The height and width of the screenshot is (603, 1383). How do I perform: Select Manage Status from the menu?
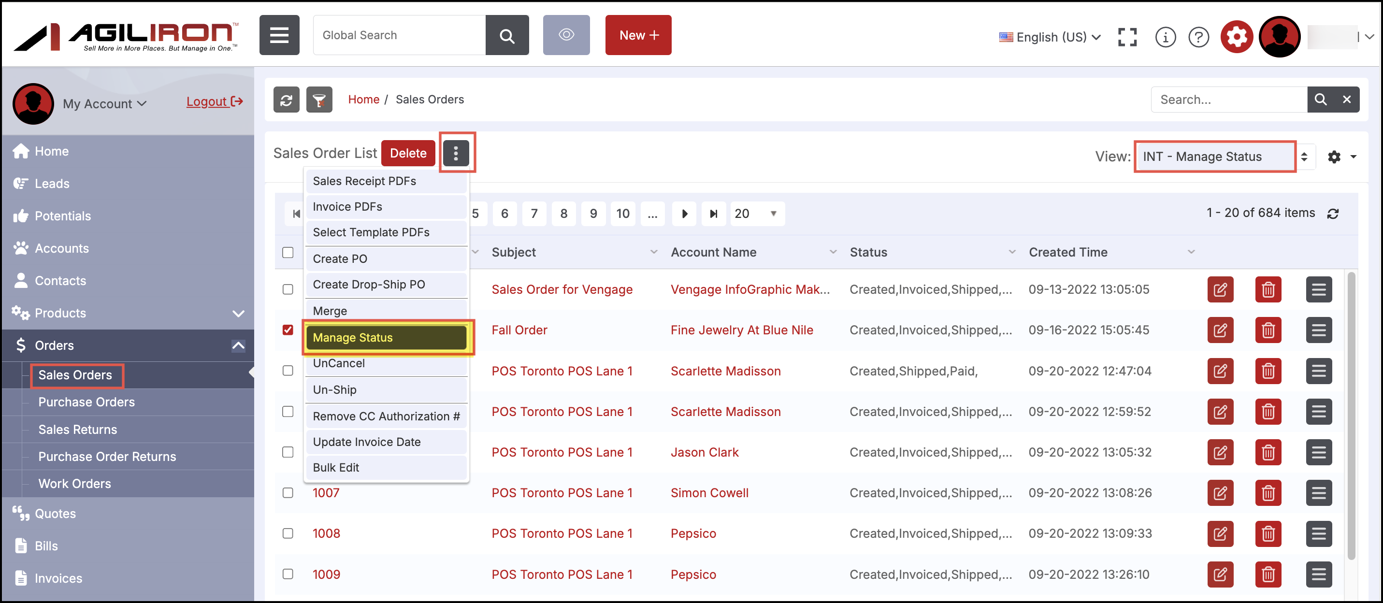386,337
